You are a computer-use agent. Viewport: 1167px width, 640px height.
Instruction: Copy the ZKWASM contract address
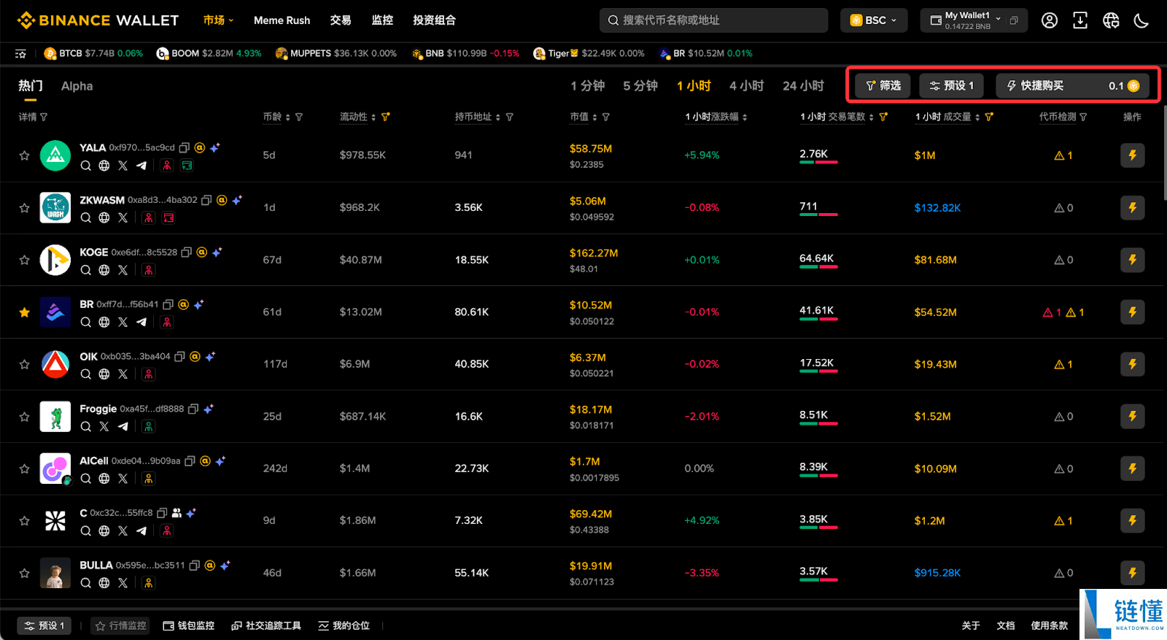[x=206, y=200]
